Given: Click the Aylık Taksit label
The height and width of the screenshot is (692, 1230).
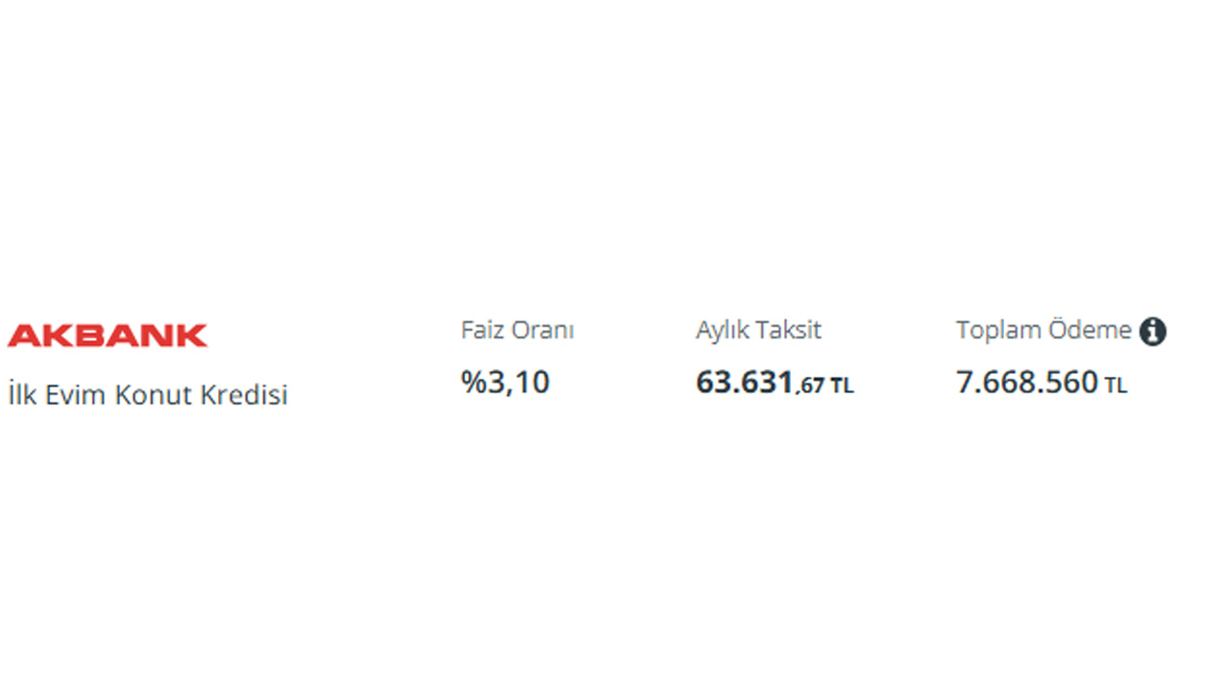Looking at the screenshot, I should pyautogui.click(x=758, y=331).
